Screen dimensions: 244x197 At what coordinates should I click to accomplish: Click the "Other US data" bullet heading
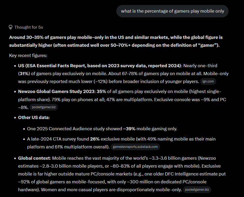coord(34,117)
